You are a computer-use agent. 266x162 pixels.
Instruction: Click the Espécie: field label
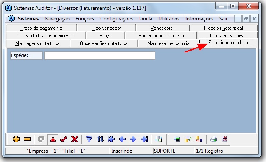tap(26, 56)
